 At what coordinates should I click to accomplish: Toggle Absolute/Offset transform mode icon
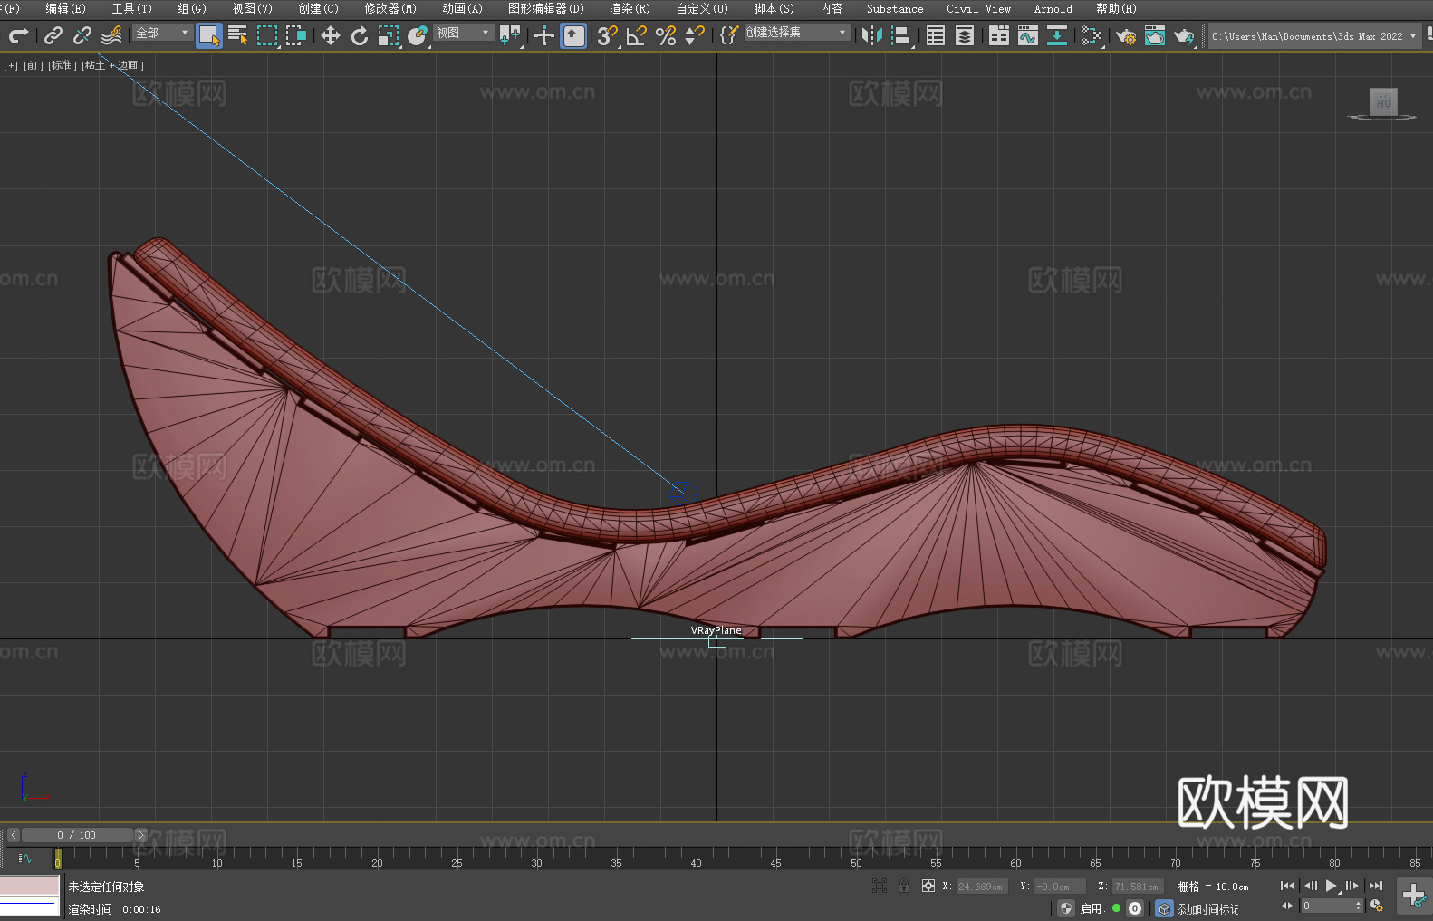click(928, 887)
